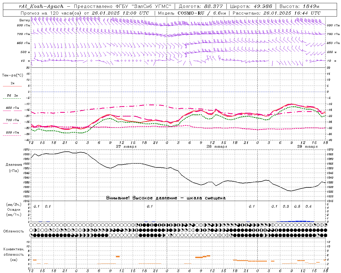Click the calculated time 26.01.2025 16:44 UTC
341x273 pixels.
point(292,13)
